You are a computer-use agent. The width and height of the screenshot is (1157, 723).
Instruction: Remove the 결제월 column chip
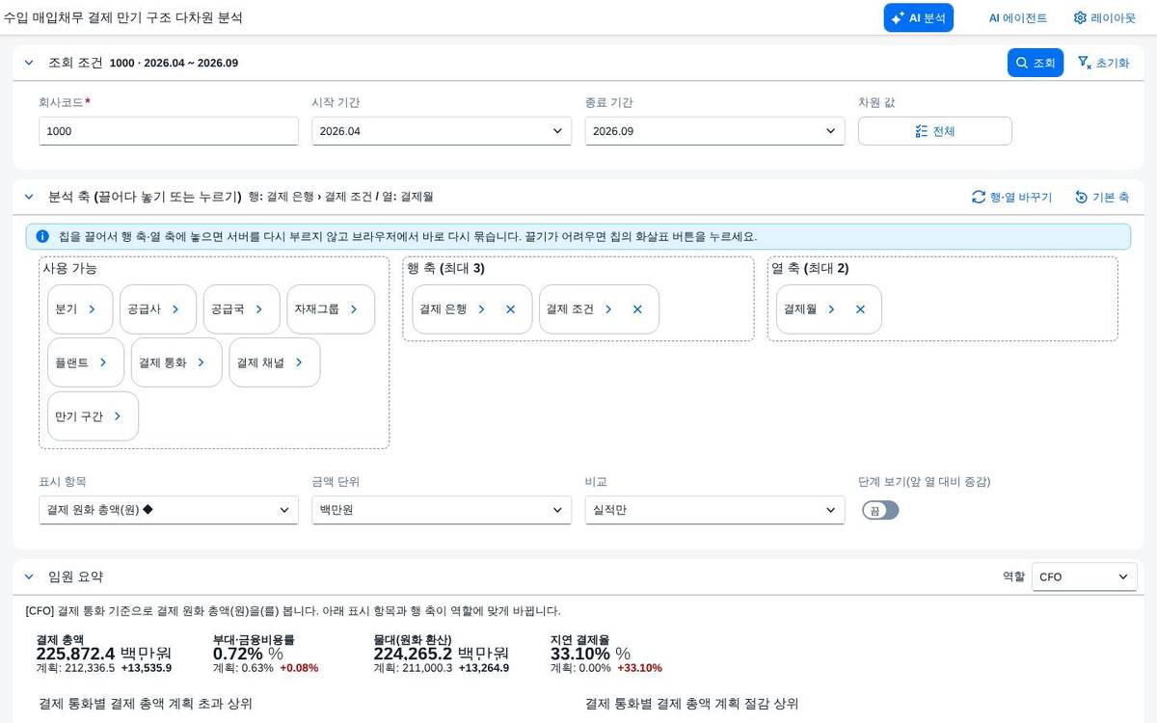click(x=860, y=309)
